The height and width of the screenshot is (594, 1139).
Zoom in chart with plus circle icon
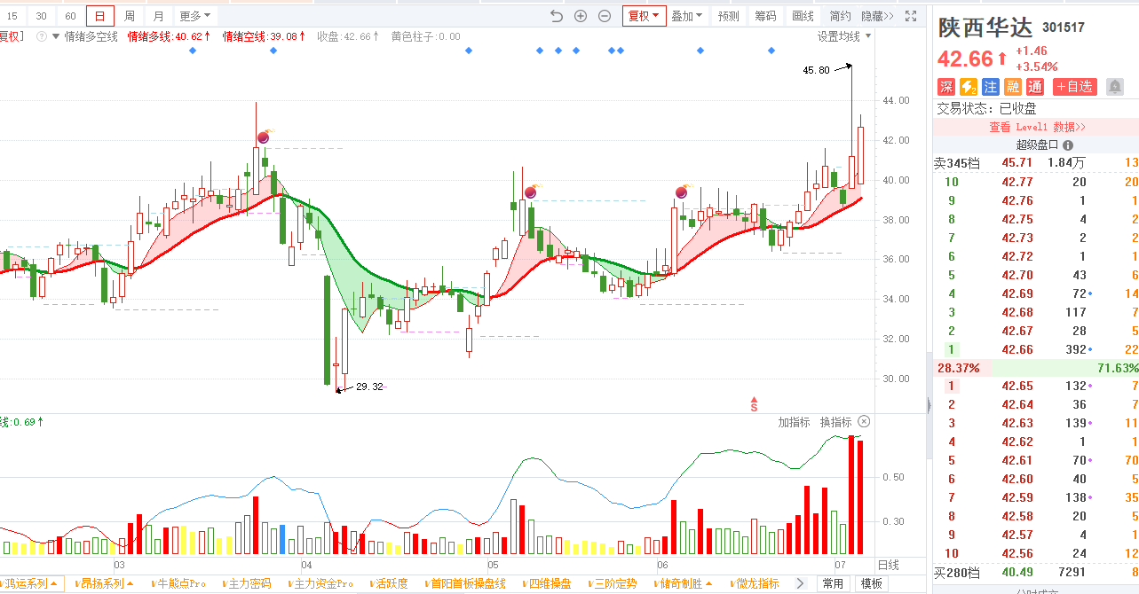(x=581, y=16)
